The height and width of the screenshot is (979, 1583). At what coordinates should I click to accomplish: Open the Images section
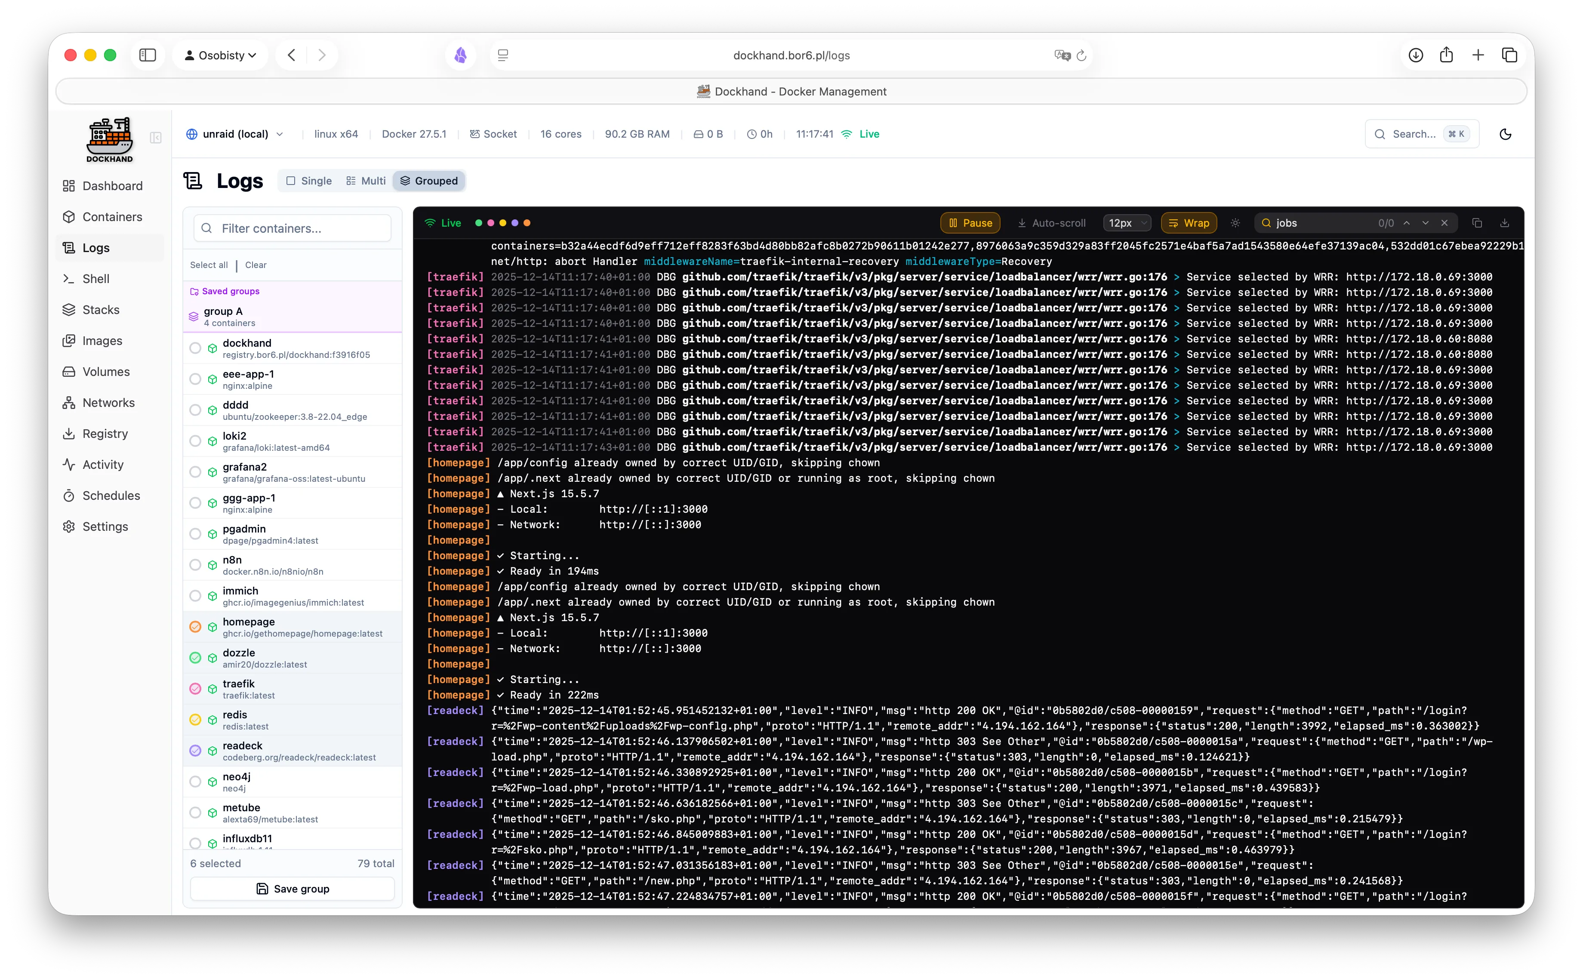point(102,341)
